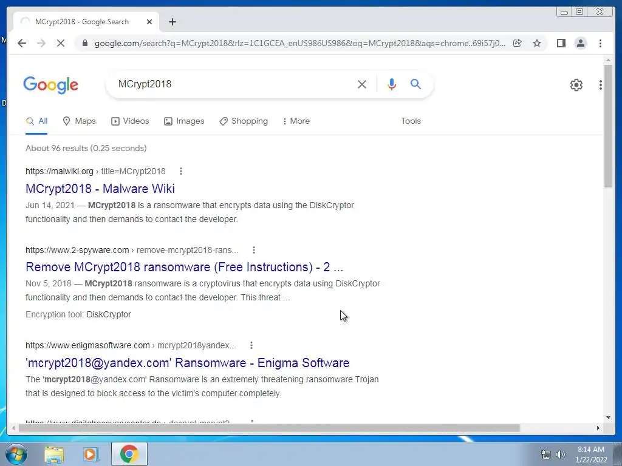The width and height of the screenshot is (622, 466).
Task: Submit search with magnifier icon
Action: pyautogui.click(x=415, y=84)
